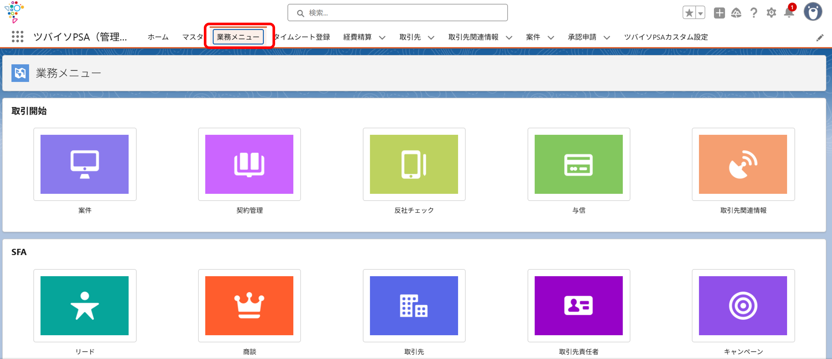832x359 pixels.
Task: Open the キャンペーン target tile
Action: 743,306
